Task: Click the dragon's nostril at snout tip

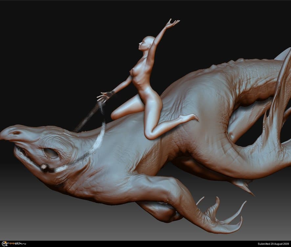Action: pyautogui.click(x=15, y=133)
